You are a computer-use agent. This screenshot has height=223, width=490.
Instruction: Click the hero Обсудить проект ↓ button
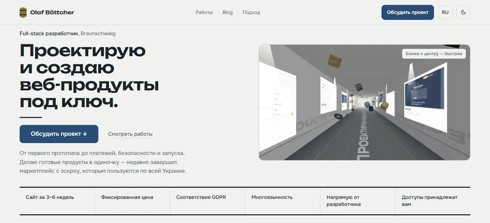[x=59, y=134]
